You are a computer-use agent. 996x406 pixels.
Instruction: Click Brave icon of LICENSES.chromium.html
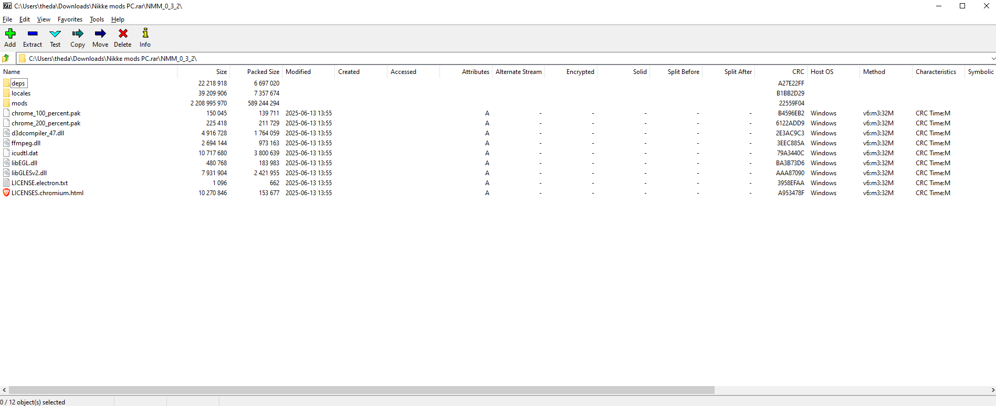(6, 193)
